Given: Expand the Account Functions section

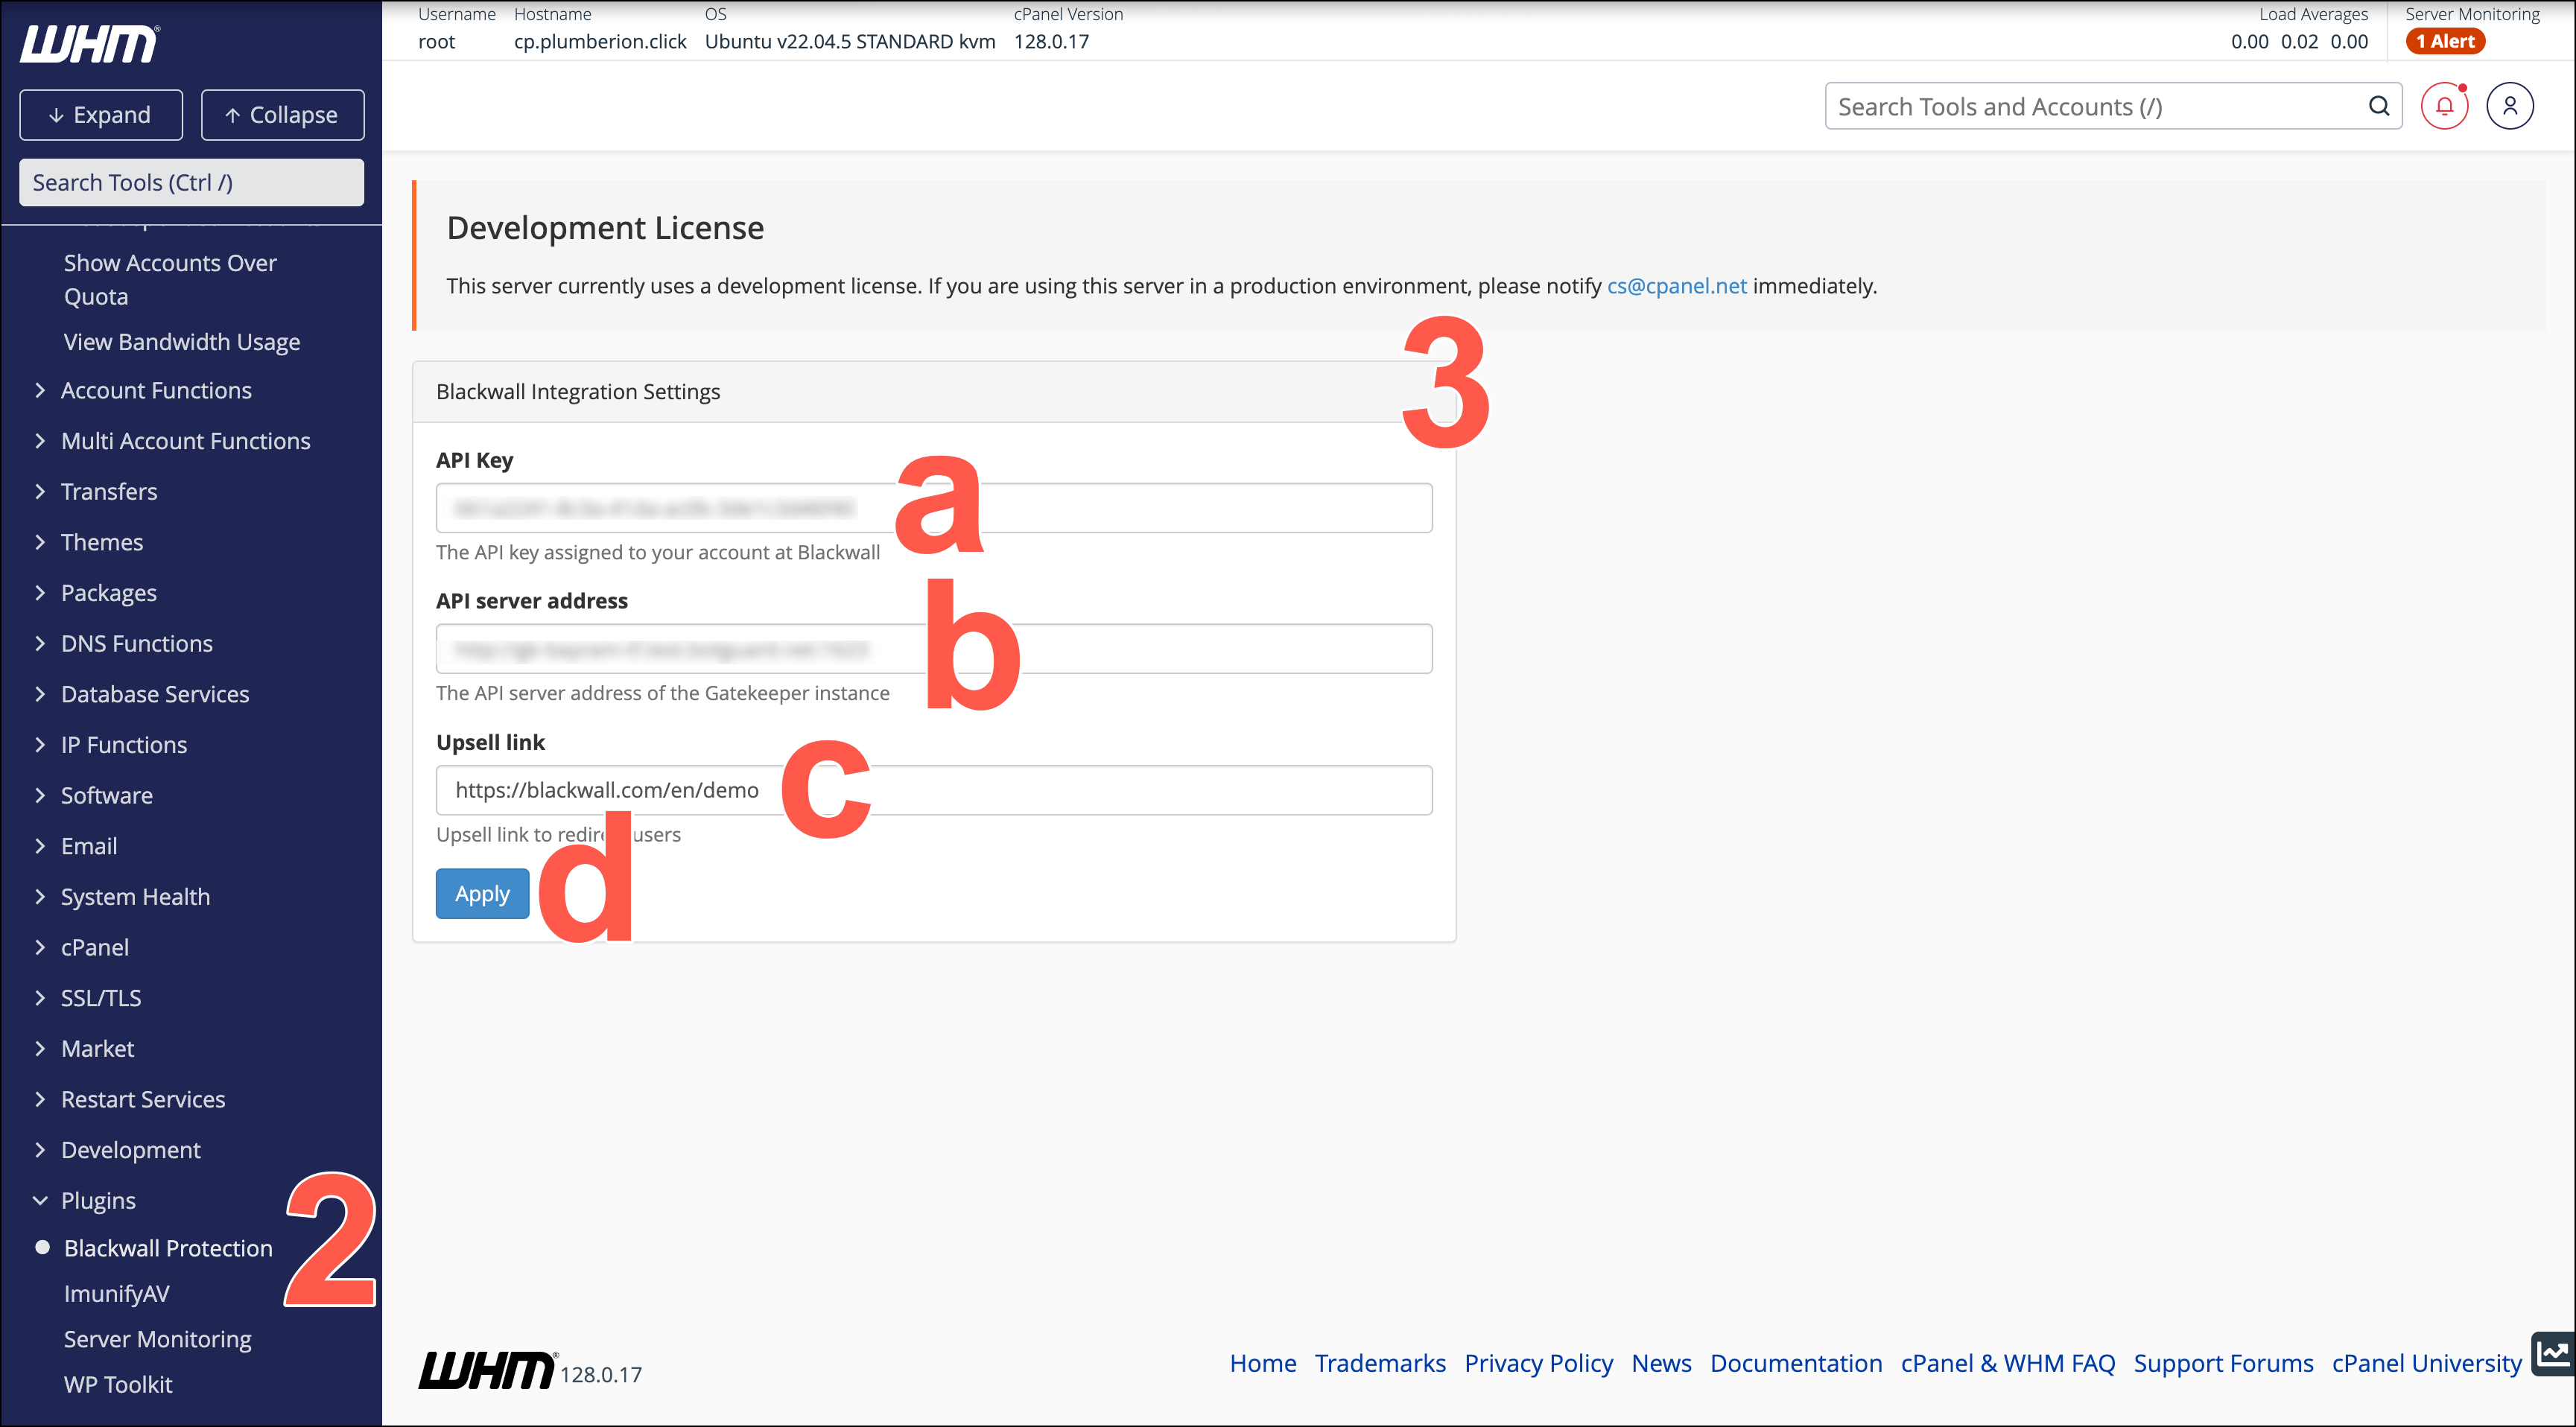Looking at the screenshot, I should tap(156, 390).
